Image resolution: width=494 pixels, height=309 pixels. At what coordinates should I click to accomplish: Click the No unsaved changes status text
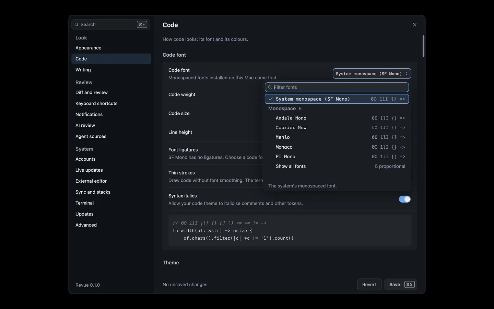tap(185, 285)
